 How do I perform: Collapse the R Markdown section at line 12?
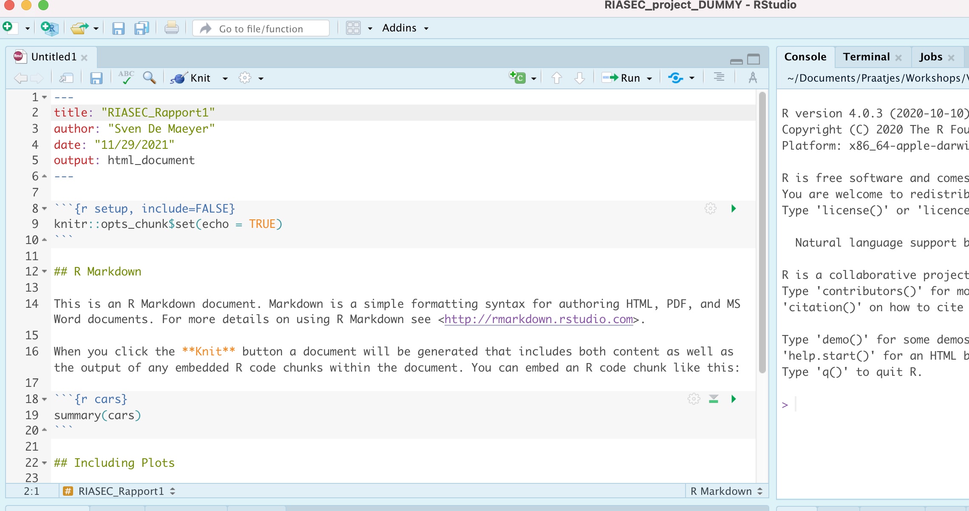click(x=44, y=272)
